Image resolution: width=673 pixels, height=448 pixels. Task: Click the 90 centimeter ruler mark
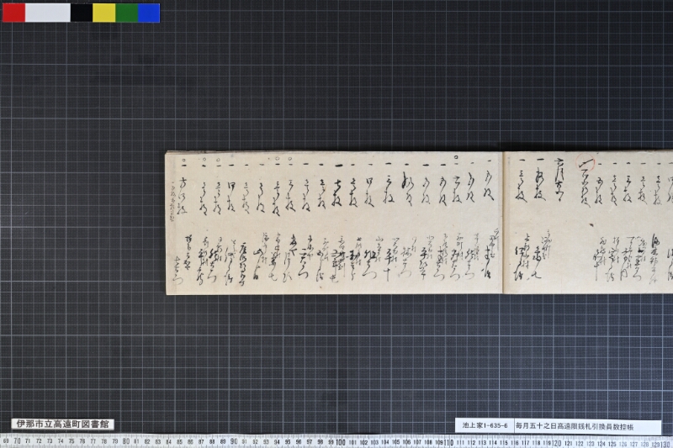pos(234,441)
